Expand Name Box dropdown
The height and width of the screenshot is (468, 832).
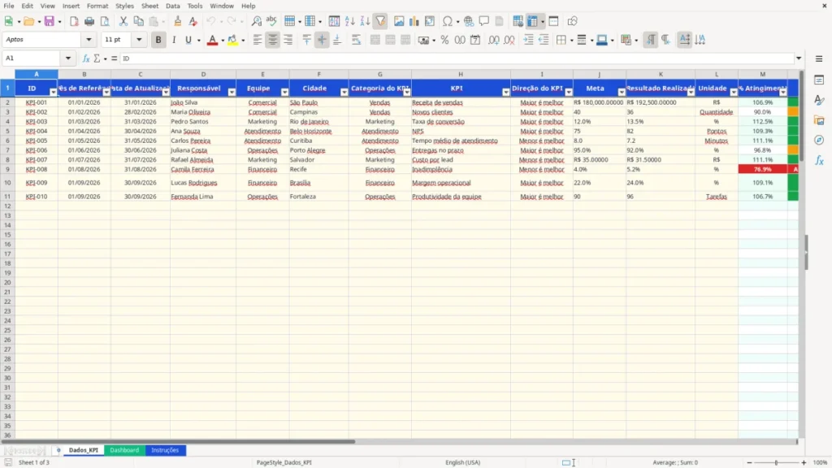click(x=68, y=58)
